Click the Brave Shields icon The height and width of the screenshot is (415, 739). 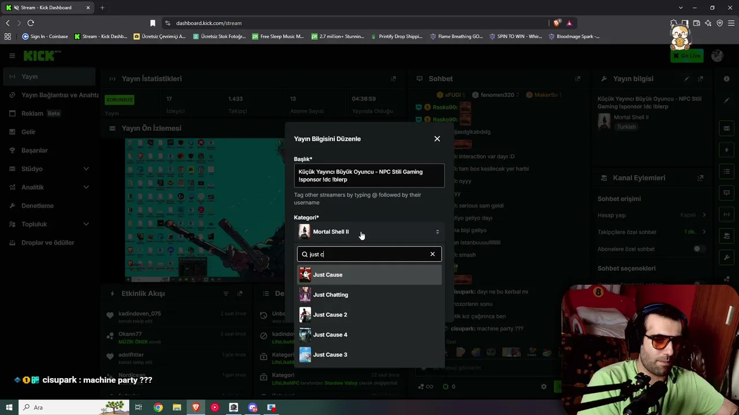pos(557,23)
